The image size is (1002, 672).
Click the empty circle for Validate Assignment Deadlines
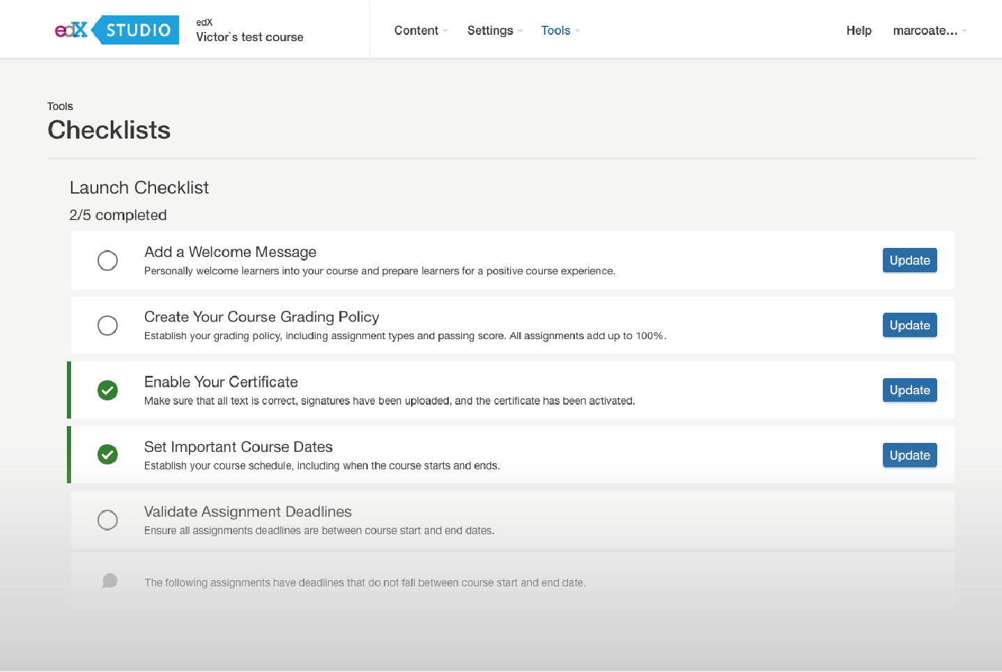107,519
